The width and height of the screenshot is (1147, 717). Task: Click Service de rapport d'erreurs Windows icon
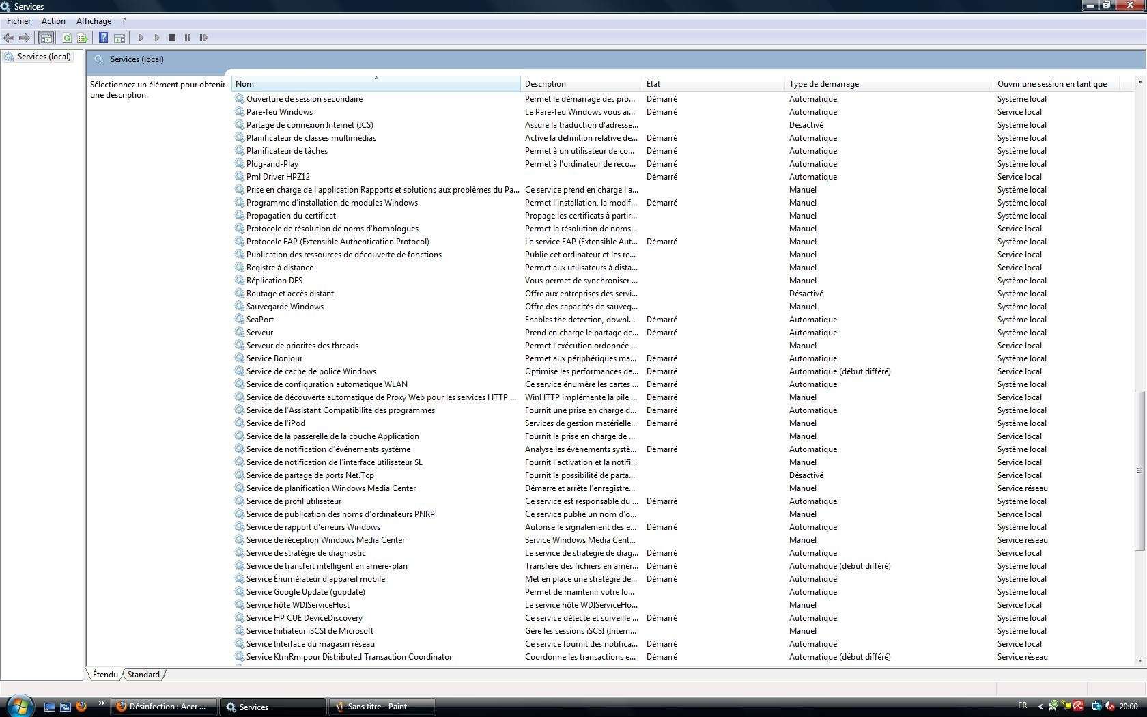point(240,527)
